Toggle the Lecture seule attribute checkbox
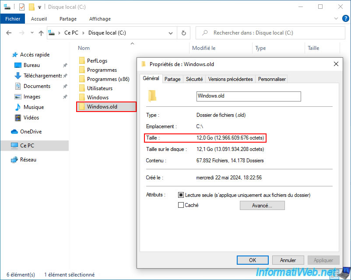The height and width of the screenshot is (280, 351). (181, 195)
